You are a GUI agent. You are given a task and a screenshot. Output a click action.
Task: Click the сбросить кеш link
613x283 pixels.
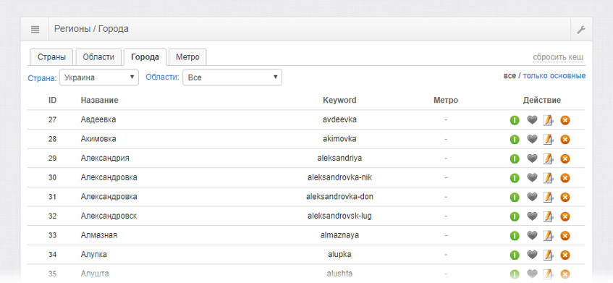coord(558,57)
